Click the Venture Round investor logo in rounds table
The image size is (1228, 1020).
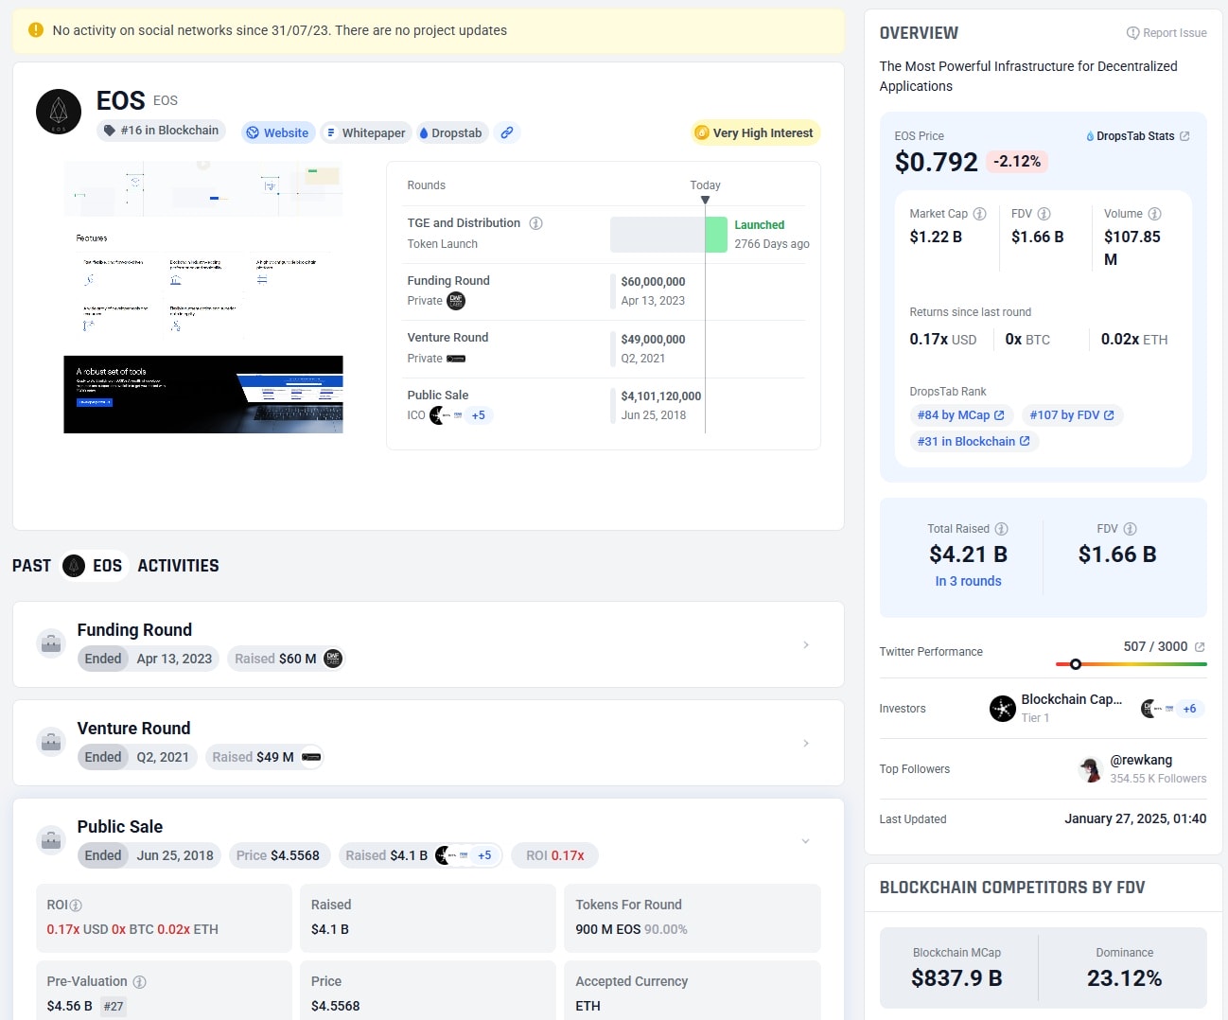click(456, 359)
